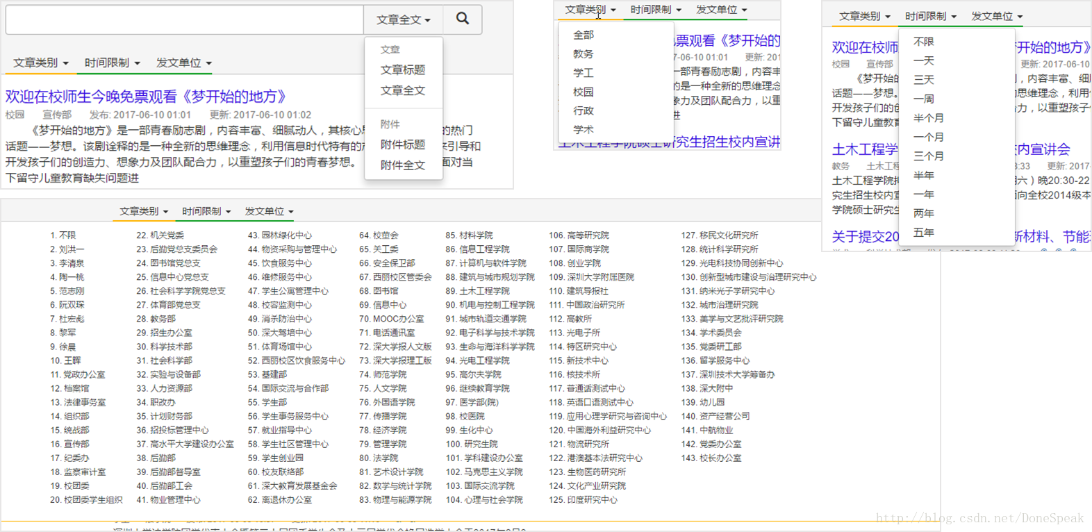Choose unit 98. 校医院
Screen dimensions: 1092x532
[466, 416]
